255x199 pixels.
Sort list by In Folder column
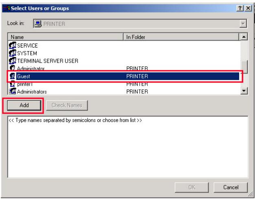click(x=181, y=37)
